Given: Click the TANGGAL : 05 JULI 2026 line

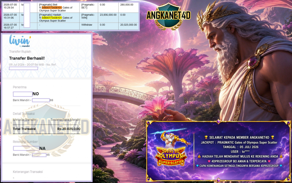Looking at the screenshot, I should (241, 147).
